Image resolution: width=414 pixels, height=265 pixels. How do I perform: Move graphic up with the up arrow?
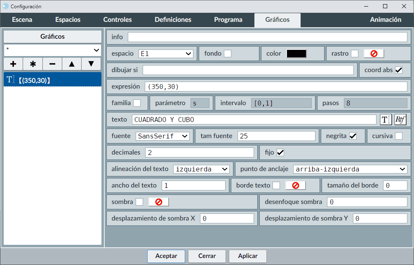click(x=72, y=64)
